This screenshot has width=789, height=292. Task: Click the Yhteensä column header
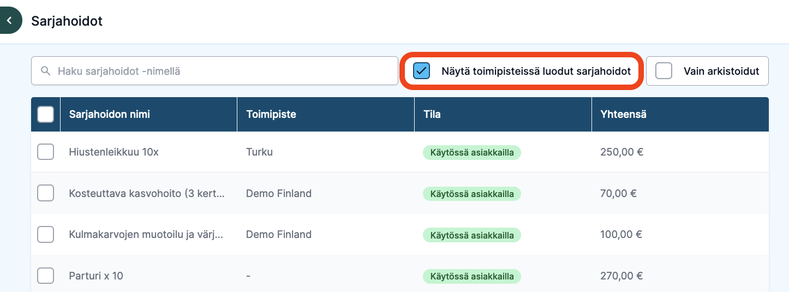point(624,115)
